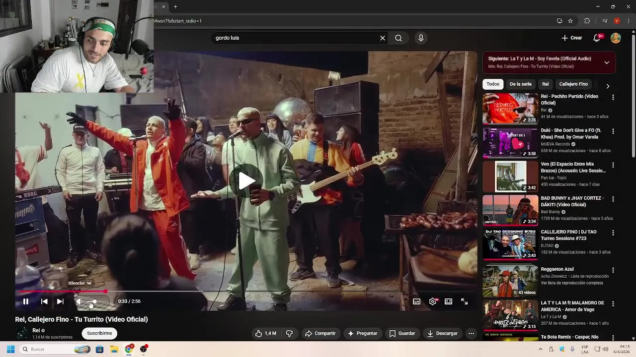Go to the previous video in the mix
The width and height of the screenshot is (636, 357).
tap(44, 301)
